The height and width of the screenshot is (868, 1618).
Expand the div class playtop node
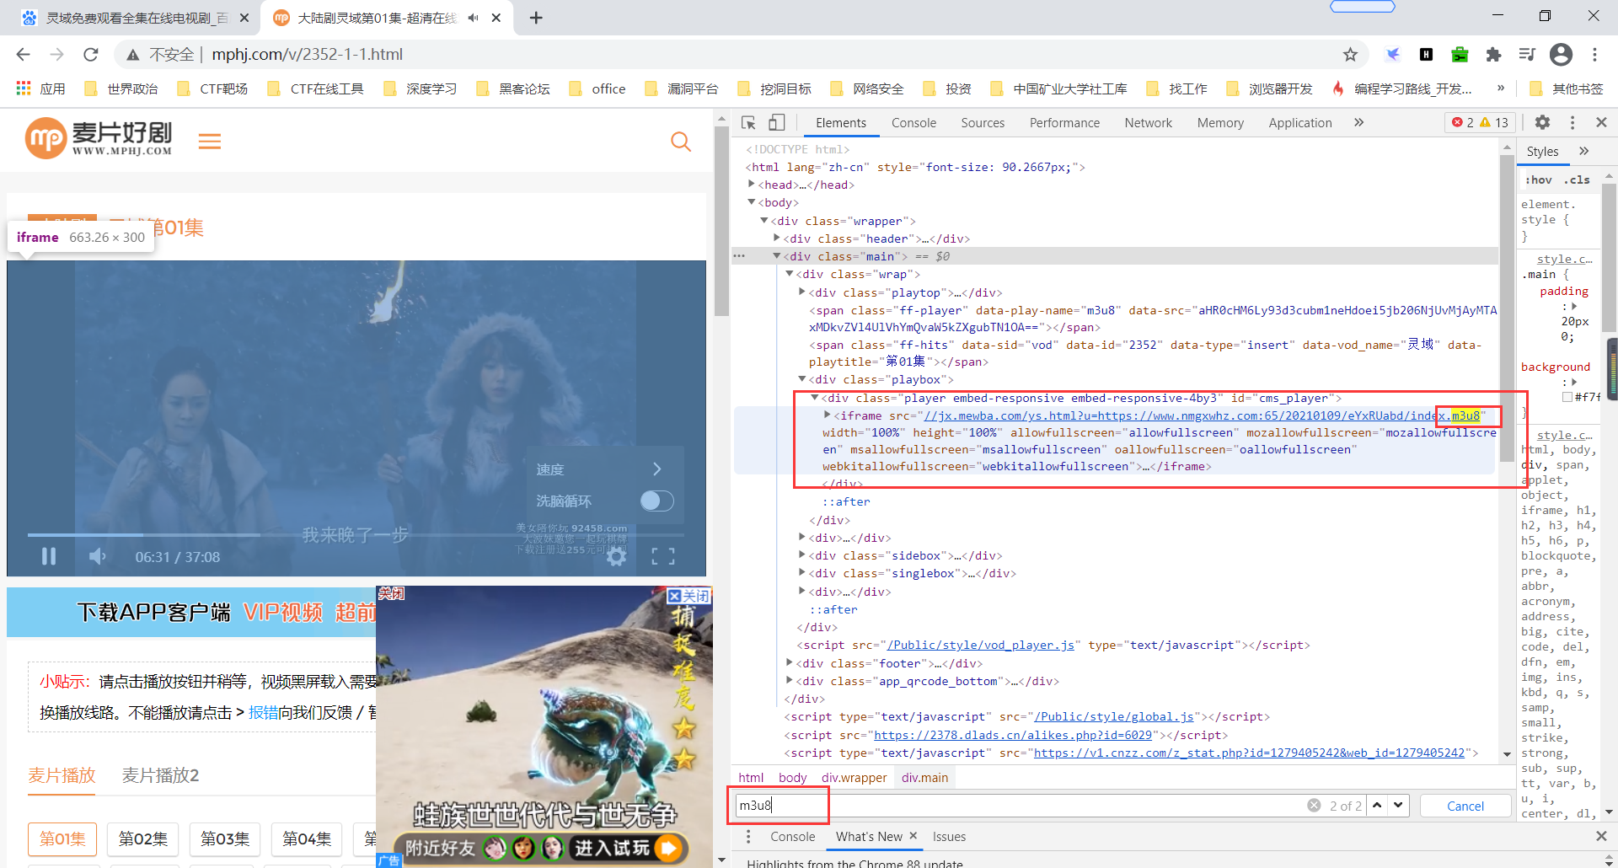802,292
